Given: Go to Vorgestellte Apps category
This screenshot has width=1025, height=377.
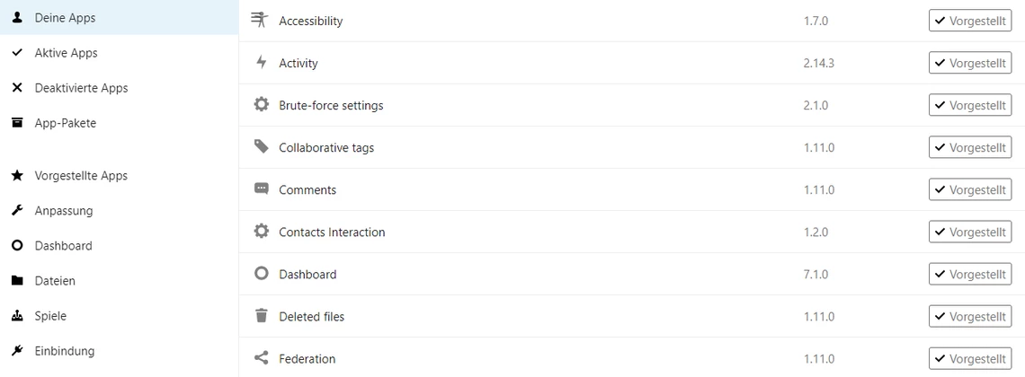Looking at the screenshot, I should pos(81,176).
